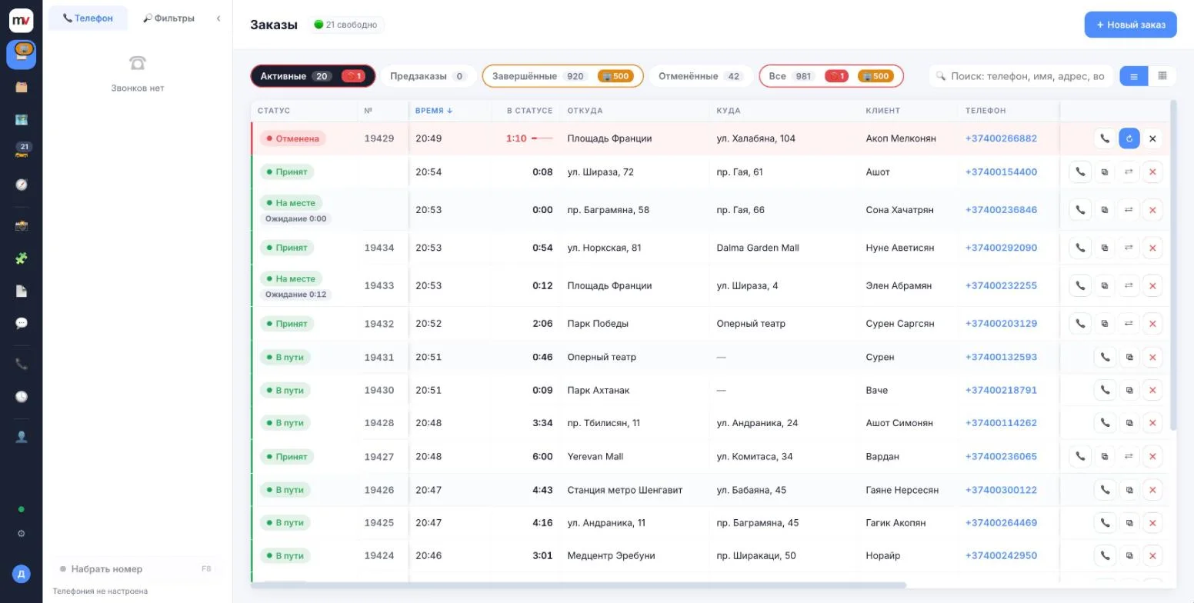The height and width of the screenshot is (603, 1194).
Task: Click the "Д" account avatar
Action: (22, 574)
